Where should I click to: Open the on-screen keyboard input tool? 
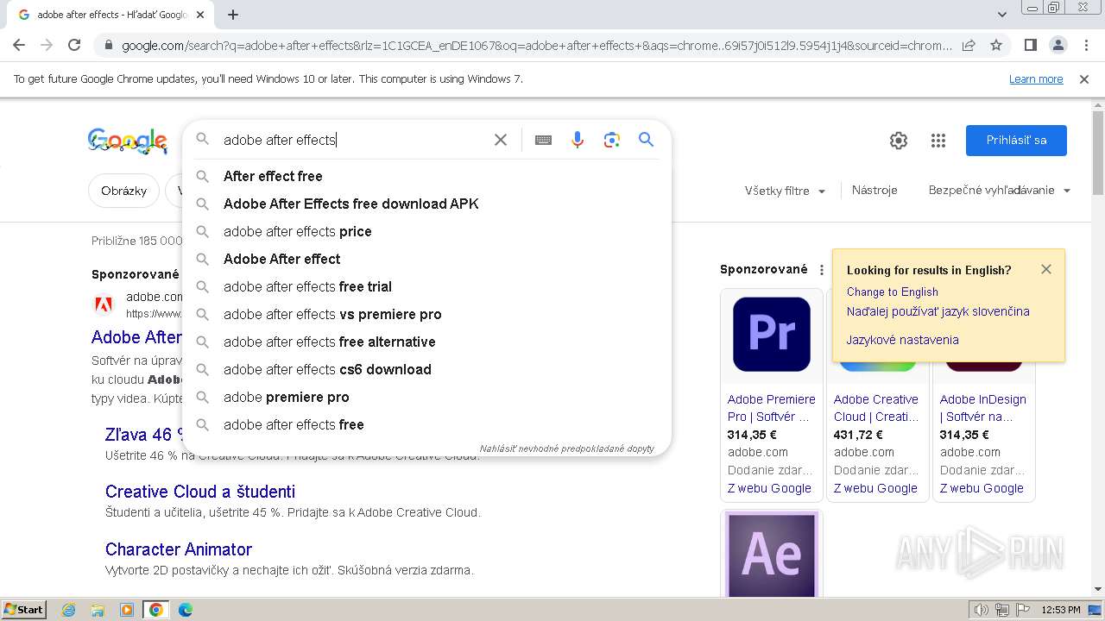(x=543, y=140)
